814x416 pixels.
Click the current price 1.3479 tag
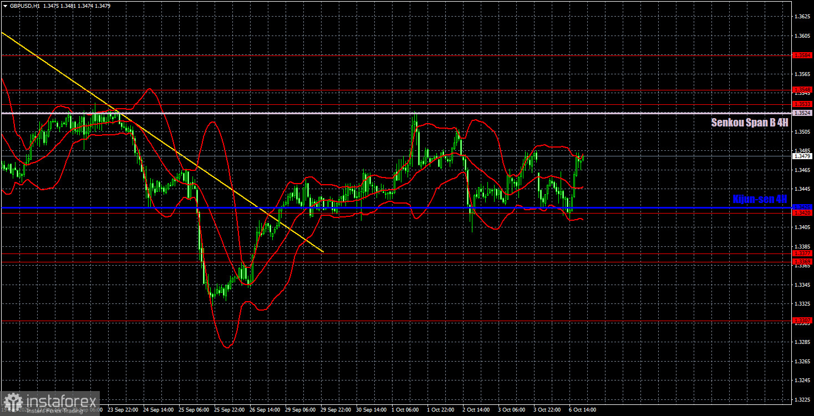[x=803, y=156]
